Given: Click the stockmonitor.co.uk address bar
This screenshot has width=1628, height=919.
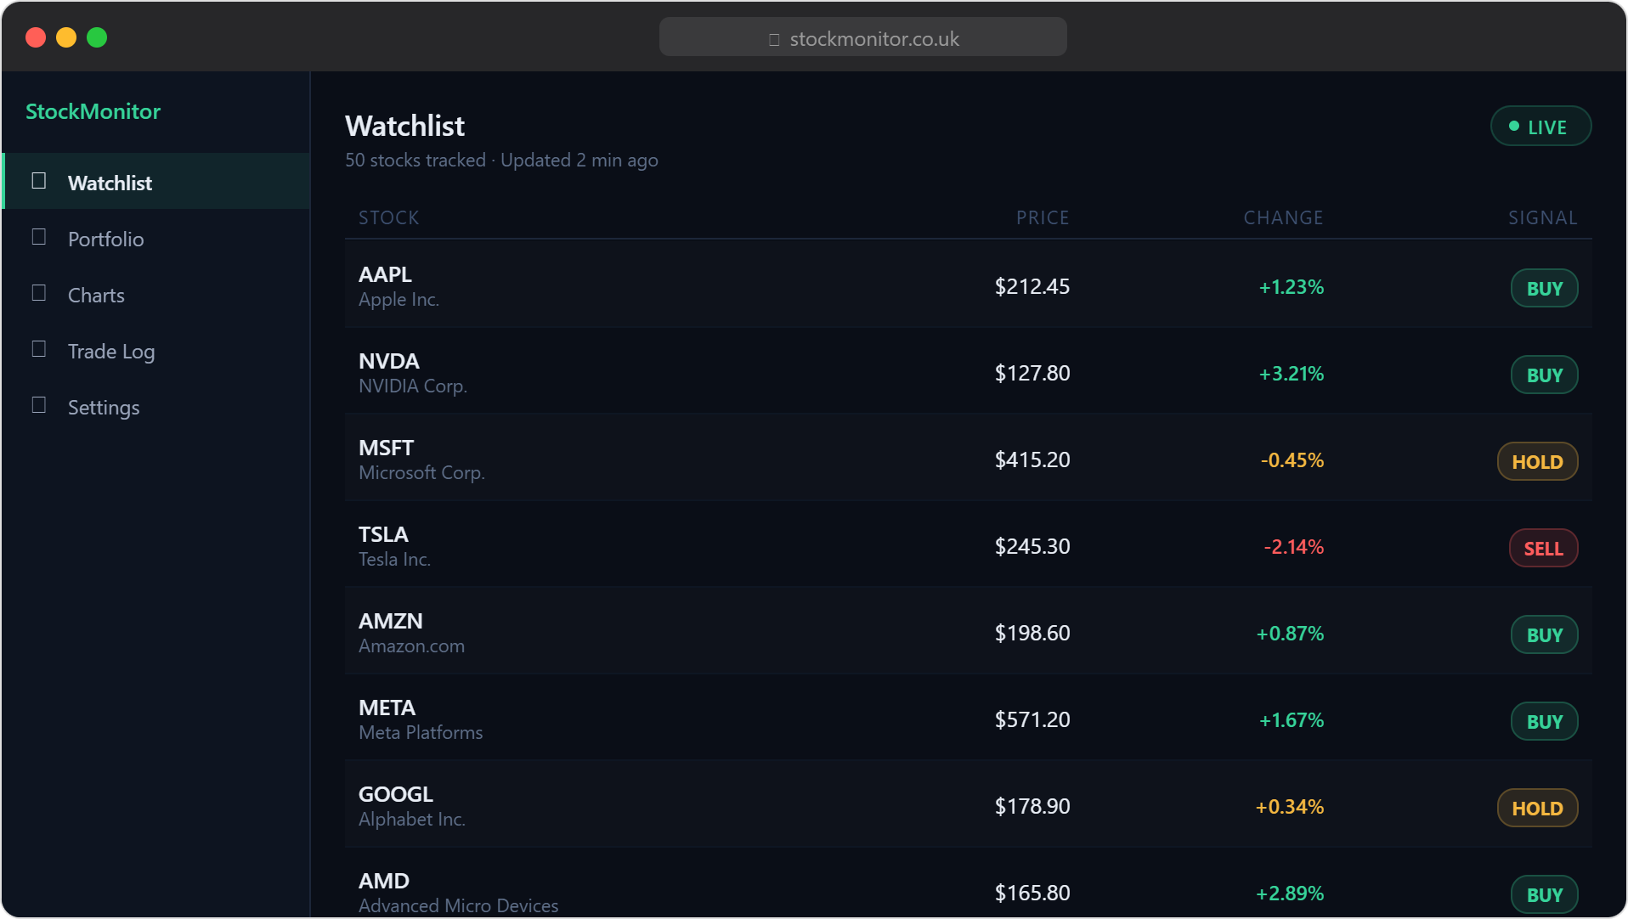Looking at the screenshot, I should coord(862,38).
